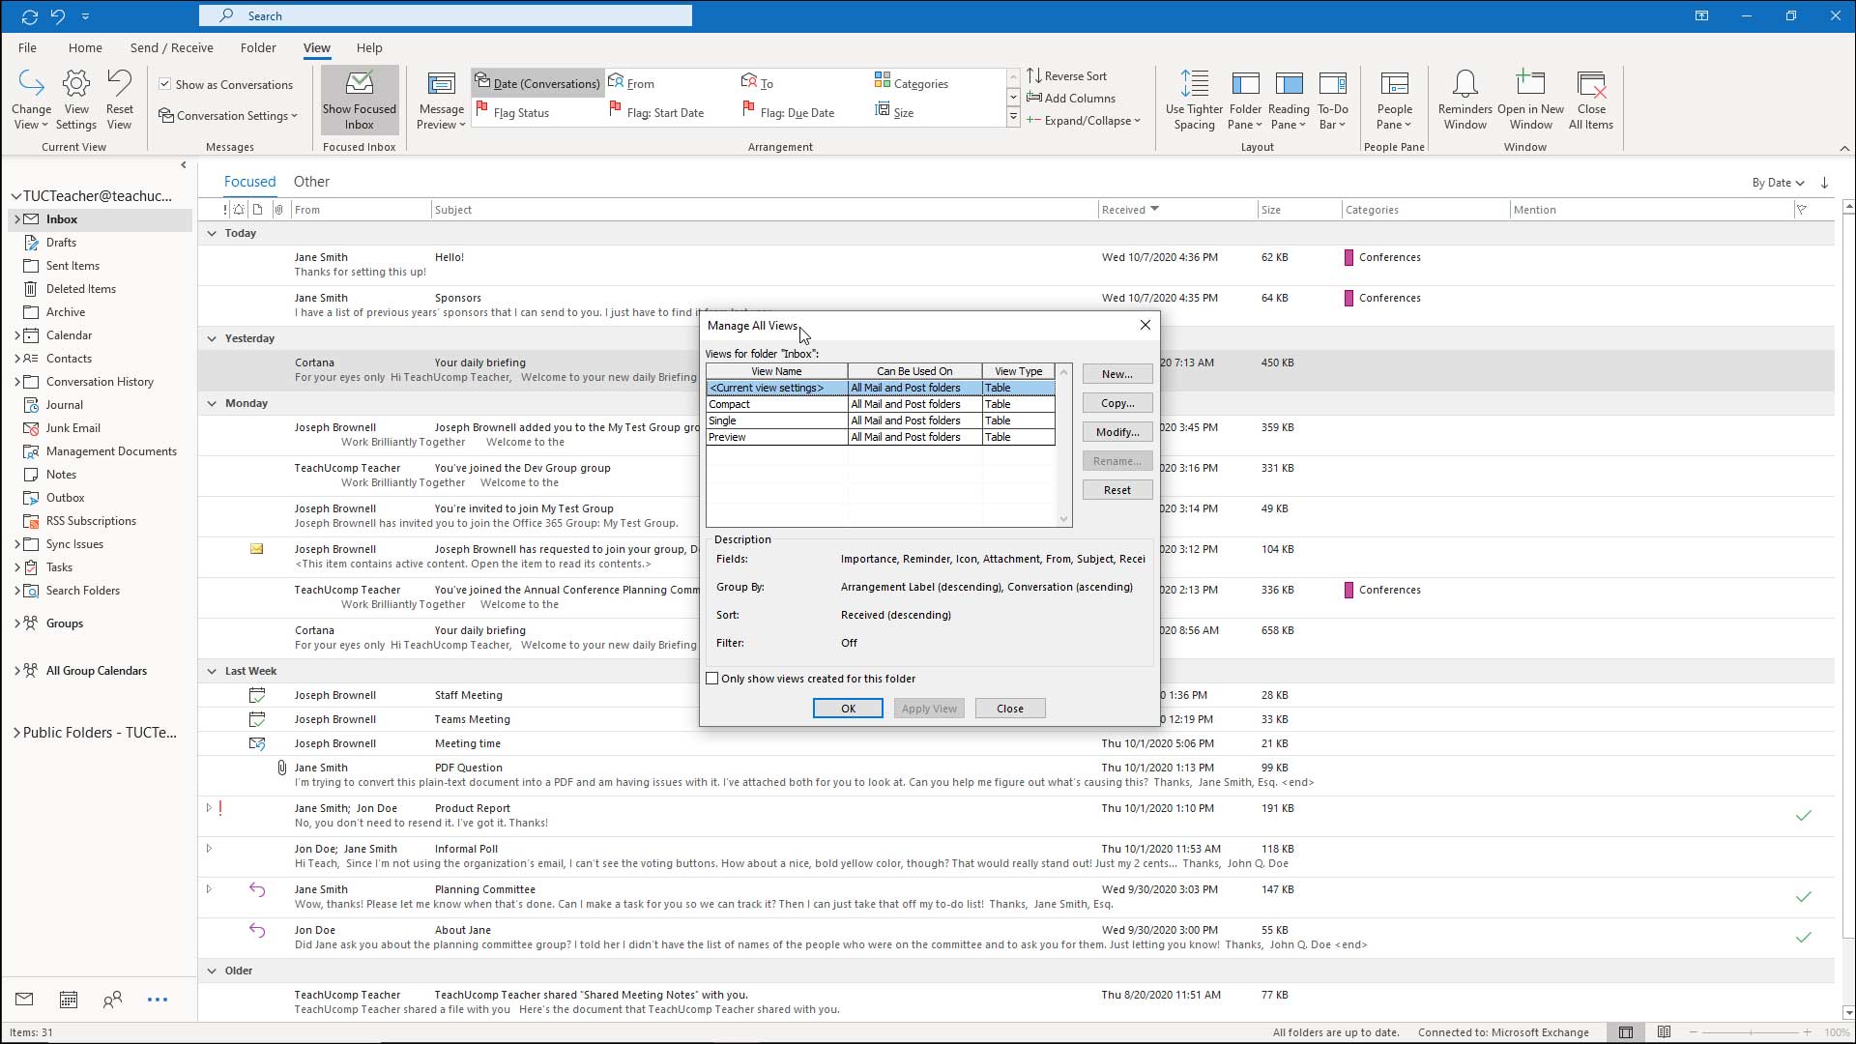Expand the Conversation Settings dropdown
The height and width of the screenshot is (1044, 1856).
coord(229,116)
